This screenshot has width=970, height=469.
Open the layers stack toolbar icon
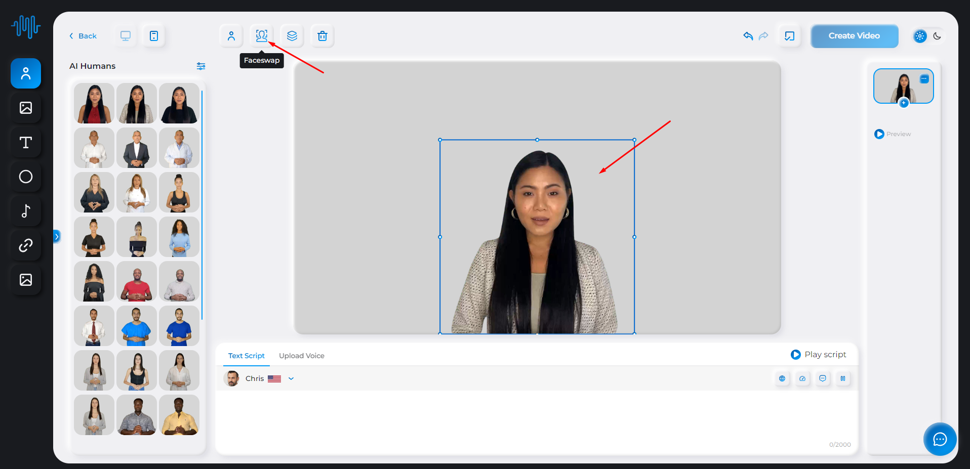292,36
